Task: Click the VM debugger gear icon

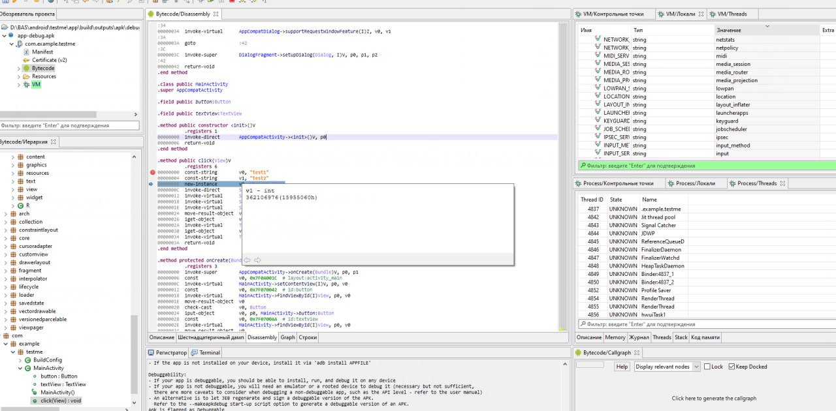Action: [26, 85]
